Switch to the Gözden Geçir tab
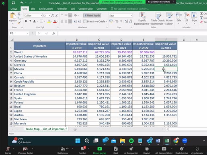Image resolution: width=207 pixels, height=155 pixels. click(x=86, y=9)
